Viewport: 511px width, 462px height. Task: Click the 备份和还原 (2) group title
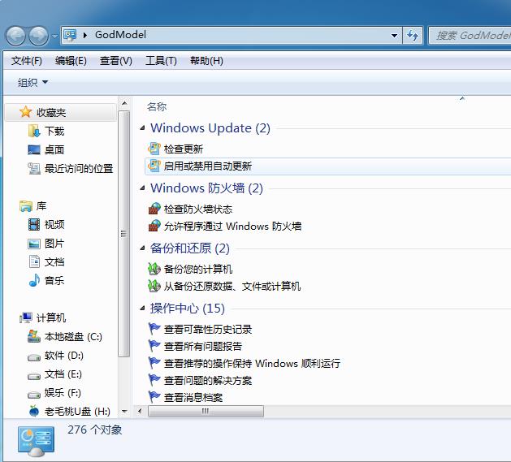coord(189,248)
